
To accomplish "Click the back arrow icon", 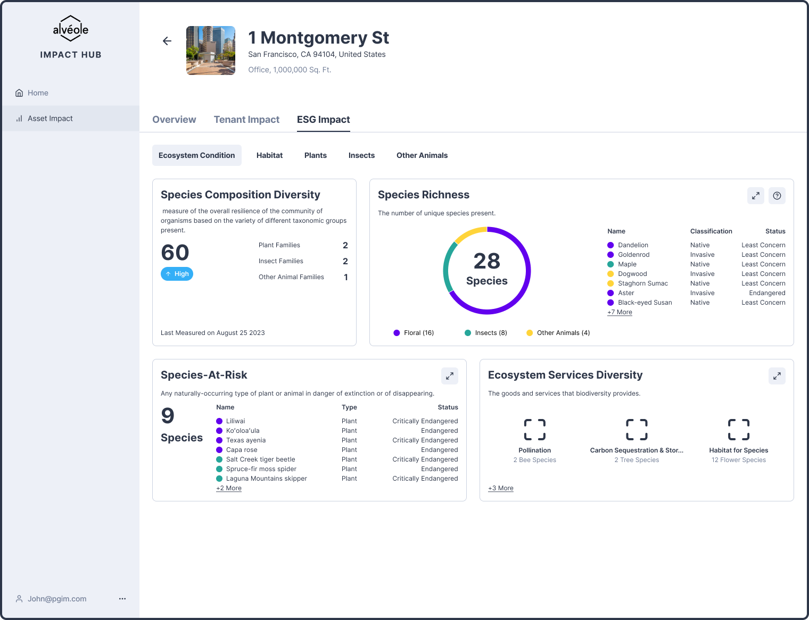I will (167, 41).
